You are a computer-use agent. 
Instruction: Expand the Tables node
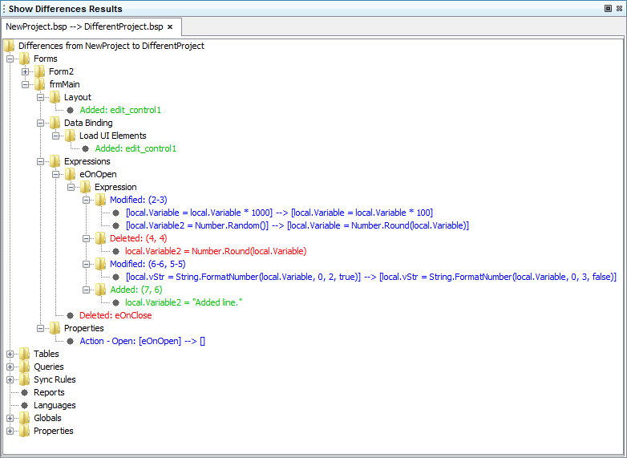pyautogui.click(x=10, y=354)
